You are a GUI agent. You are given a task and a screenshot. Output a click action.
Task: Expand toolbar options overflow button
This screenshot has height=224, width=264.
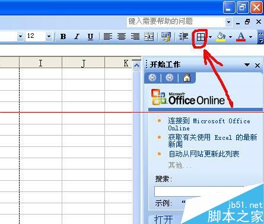point(260,37)
